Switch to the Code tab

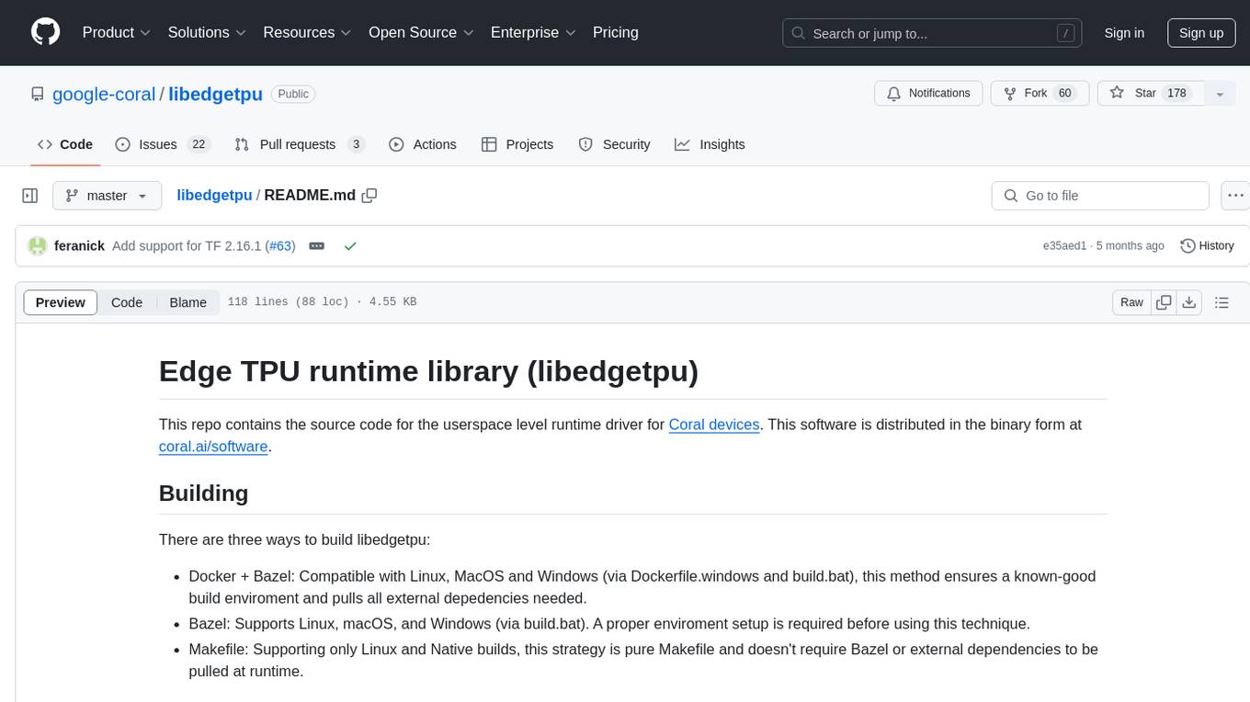pyautogui.click(x=65, y=144)
